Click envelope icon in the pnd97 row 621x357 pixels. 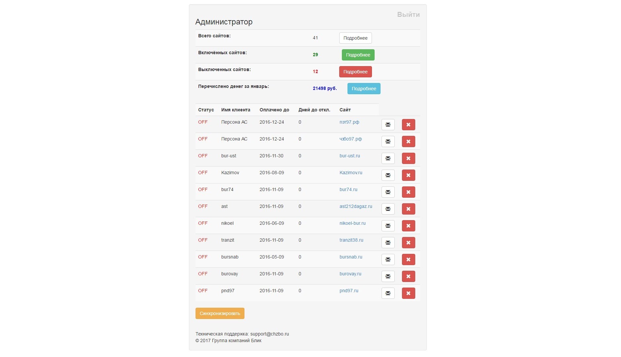pyautogui.click(x=388, y=293)
